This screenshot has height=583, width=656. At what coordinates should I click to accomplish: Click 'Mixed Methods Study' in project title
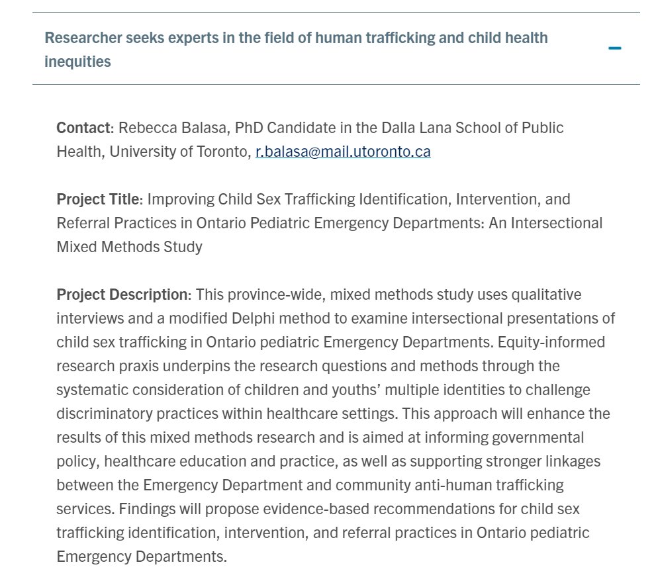pos(130,247)
